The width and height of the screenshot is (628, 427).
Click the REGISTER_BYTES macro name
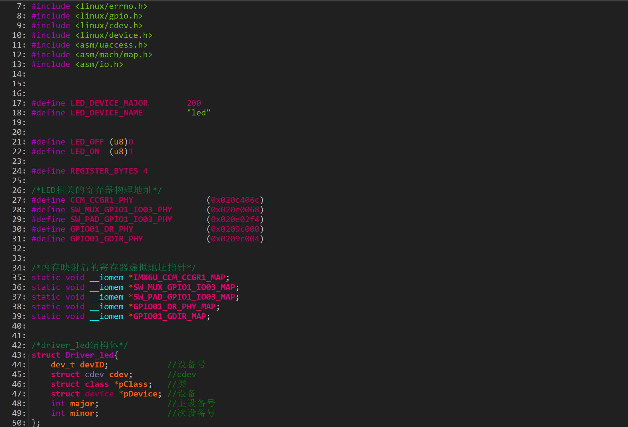pos(104,171)
